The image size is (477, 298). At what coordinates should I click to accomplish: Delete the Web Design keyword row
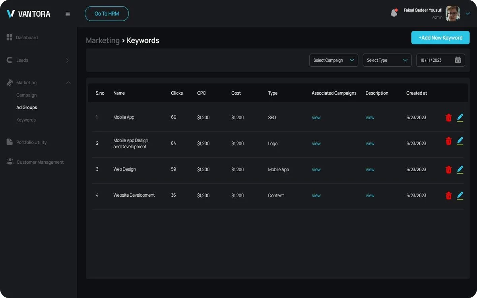click(449, 170)
